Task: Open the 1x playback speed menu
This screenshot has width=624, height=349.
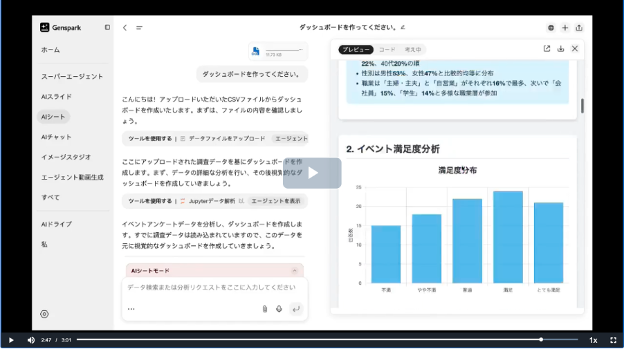Action: pos(593,340)
